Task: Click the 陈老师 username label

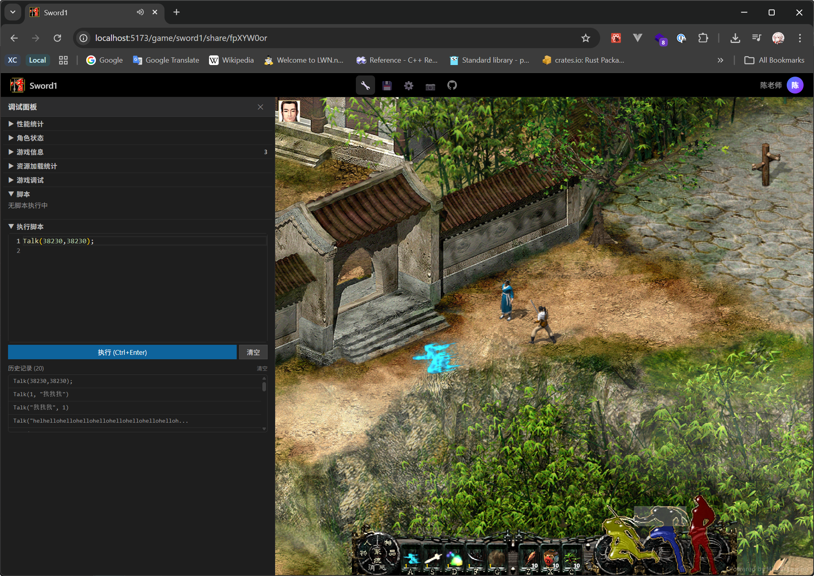Action: pyautogui.click(x=771, y=85)
